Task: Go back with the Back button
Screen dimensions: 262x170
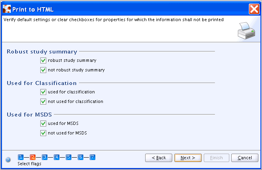Action: 159,158
